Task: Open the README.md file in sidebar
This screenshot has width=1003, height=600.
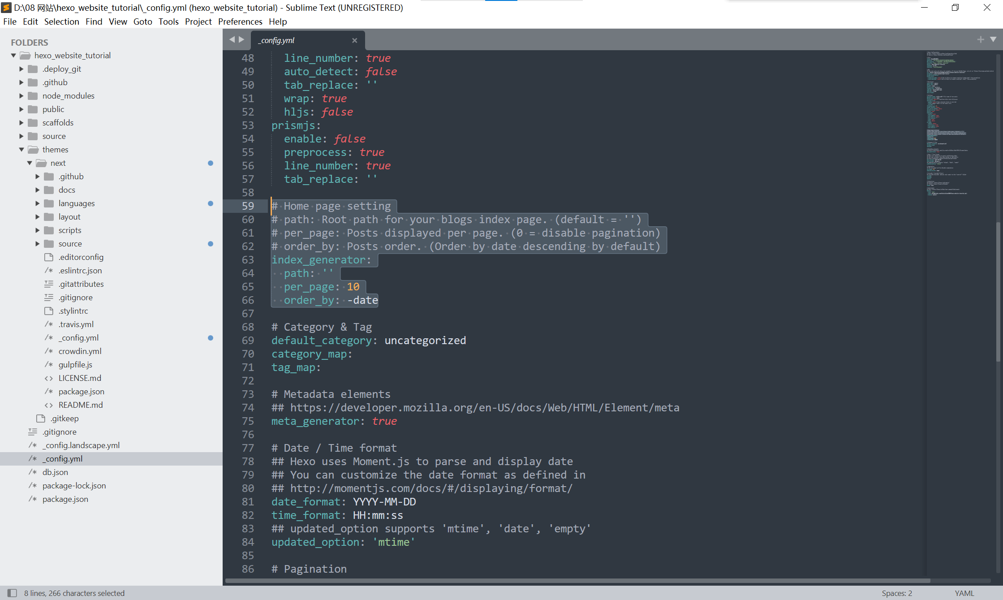Action: coord(80,405)
